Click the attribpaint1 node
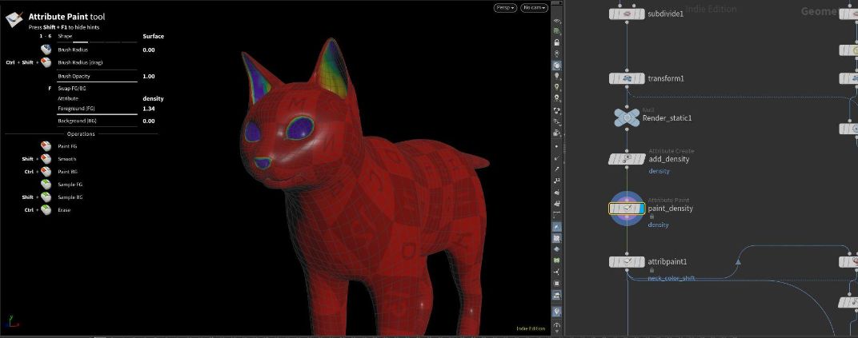858x338 pixels. [627, 261]
